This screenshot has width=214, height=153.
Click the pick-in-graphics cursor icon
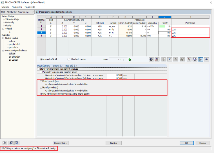click(x=189, y=59)
